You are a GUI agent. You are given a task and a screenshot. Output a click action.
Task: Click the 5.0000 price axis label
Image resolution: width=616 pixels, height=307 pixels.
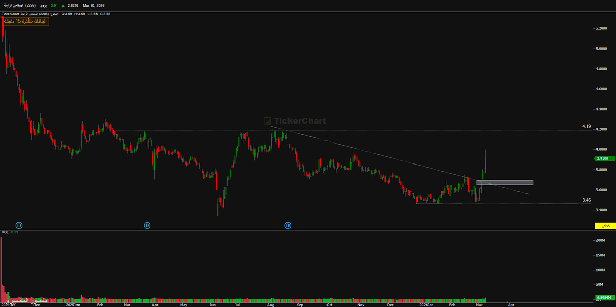click(x=602, y=49)
